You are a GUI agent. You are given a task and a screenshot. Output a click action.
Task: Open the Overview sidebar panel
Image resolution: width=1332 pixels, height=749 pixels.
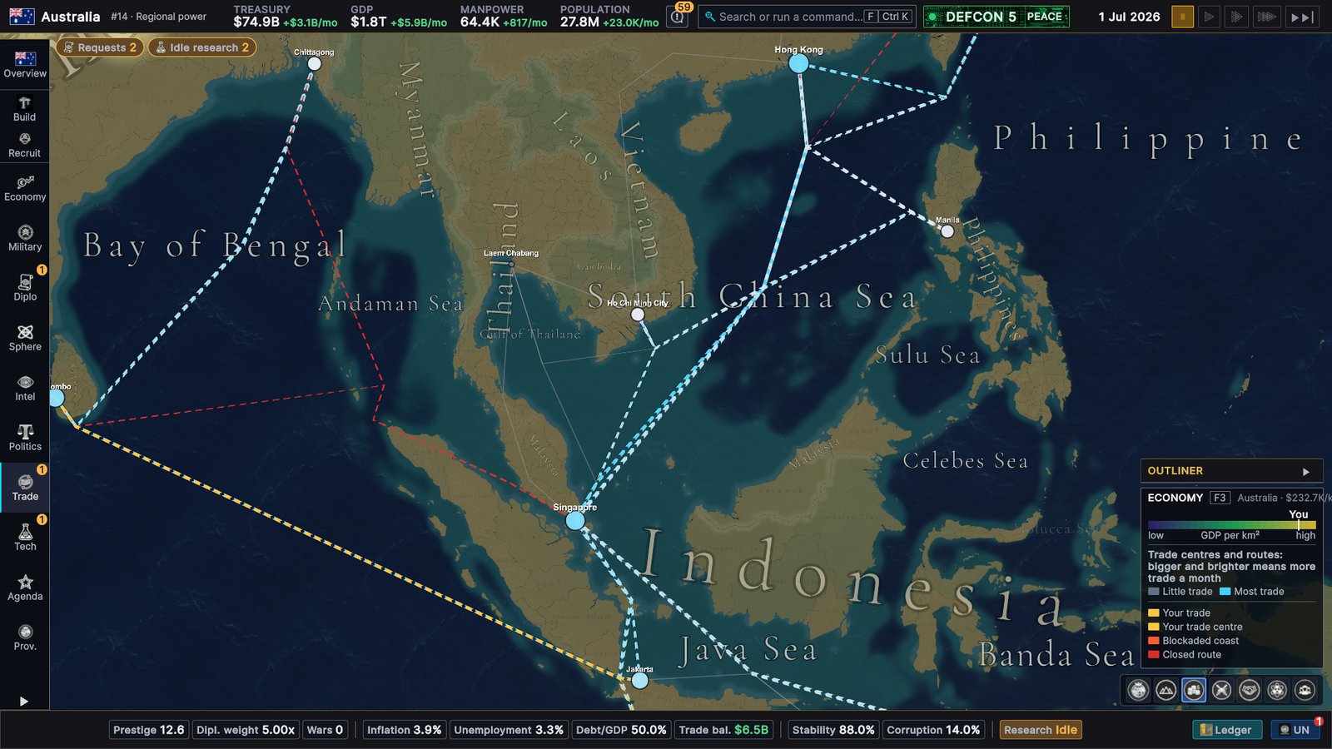pos(25,64)
